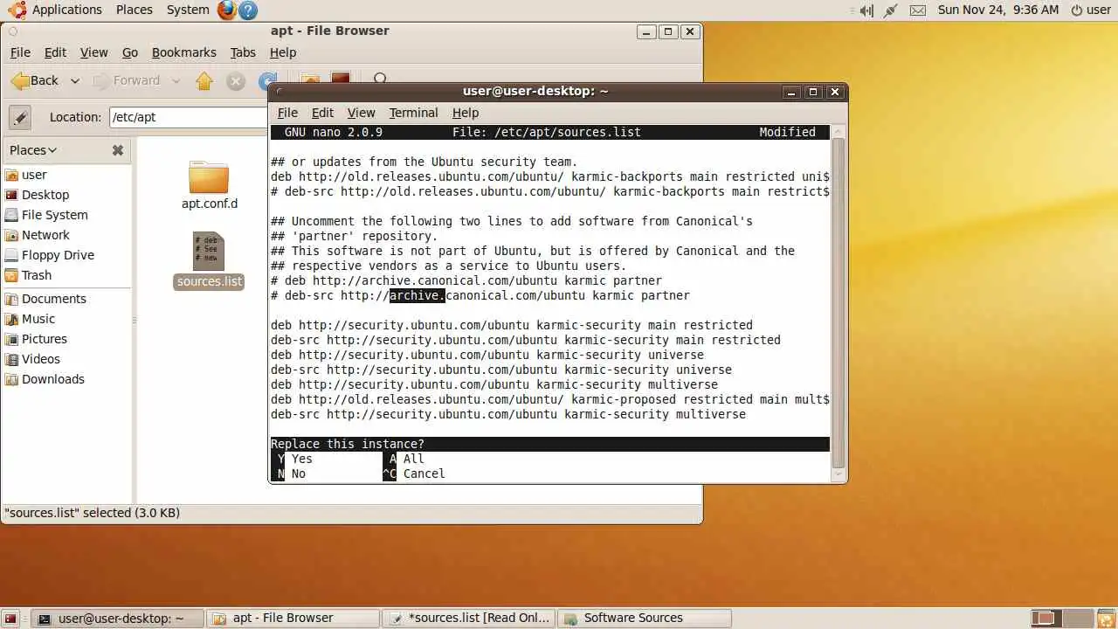Select the sources.list file icon
Screen dimensions: 1118x629
click(209, 252)
